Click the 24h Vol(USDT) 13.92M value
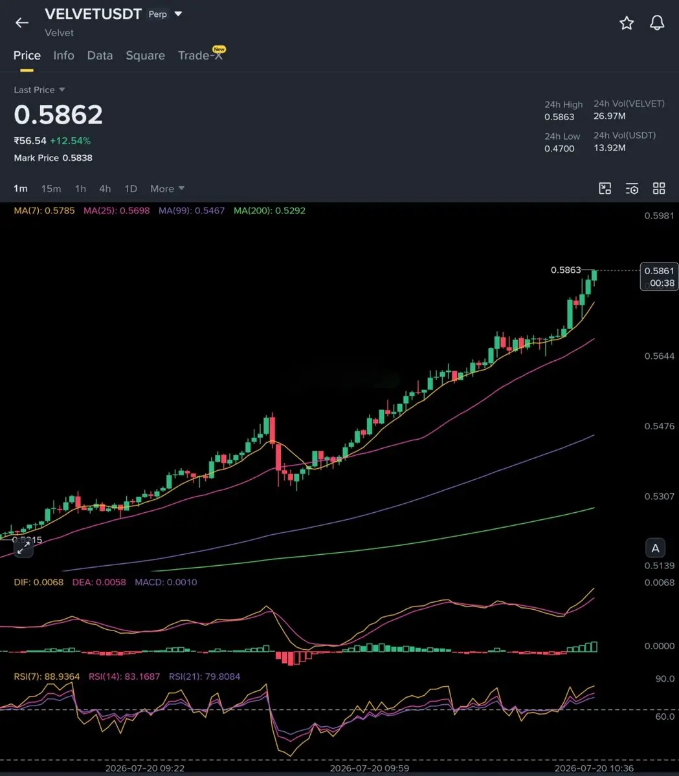Viewport: 679px width, 776px height. (609, 148)
